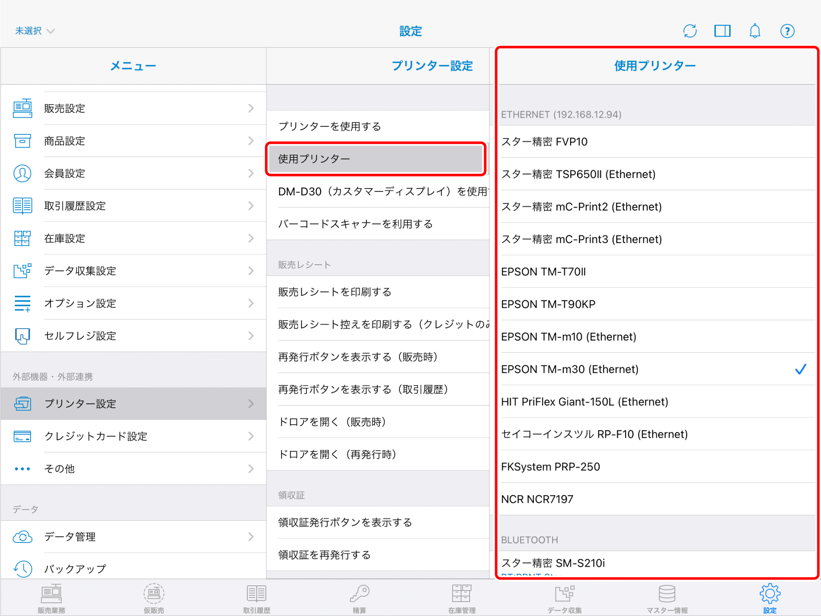Open 販売レシート控えを印刷する row
The height and width of the screenshot is (616, 821).
(x=378, y=324)
